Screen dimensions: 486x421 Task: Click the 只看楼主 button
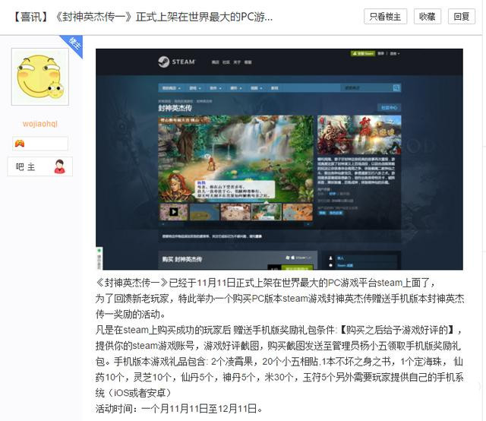tap(385, 17)
